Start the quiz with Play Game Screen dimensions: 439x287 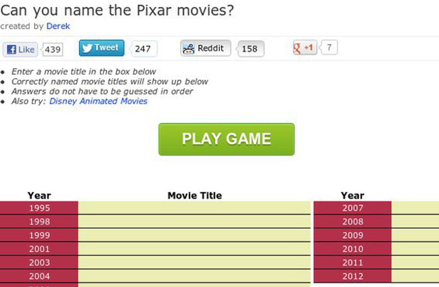[226, 139]
